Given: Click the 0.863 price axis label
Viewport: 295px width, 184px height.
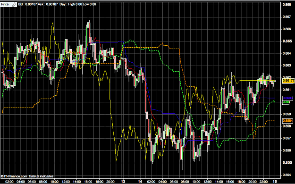Looking at the screenshot, I should click(x=287, y=66).
